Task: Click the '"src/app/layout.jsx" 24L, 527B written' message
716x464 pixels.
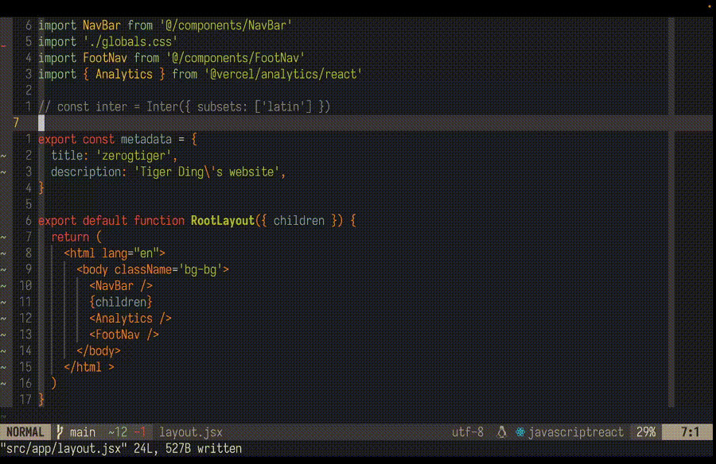Action: [121, 448]
